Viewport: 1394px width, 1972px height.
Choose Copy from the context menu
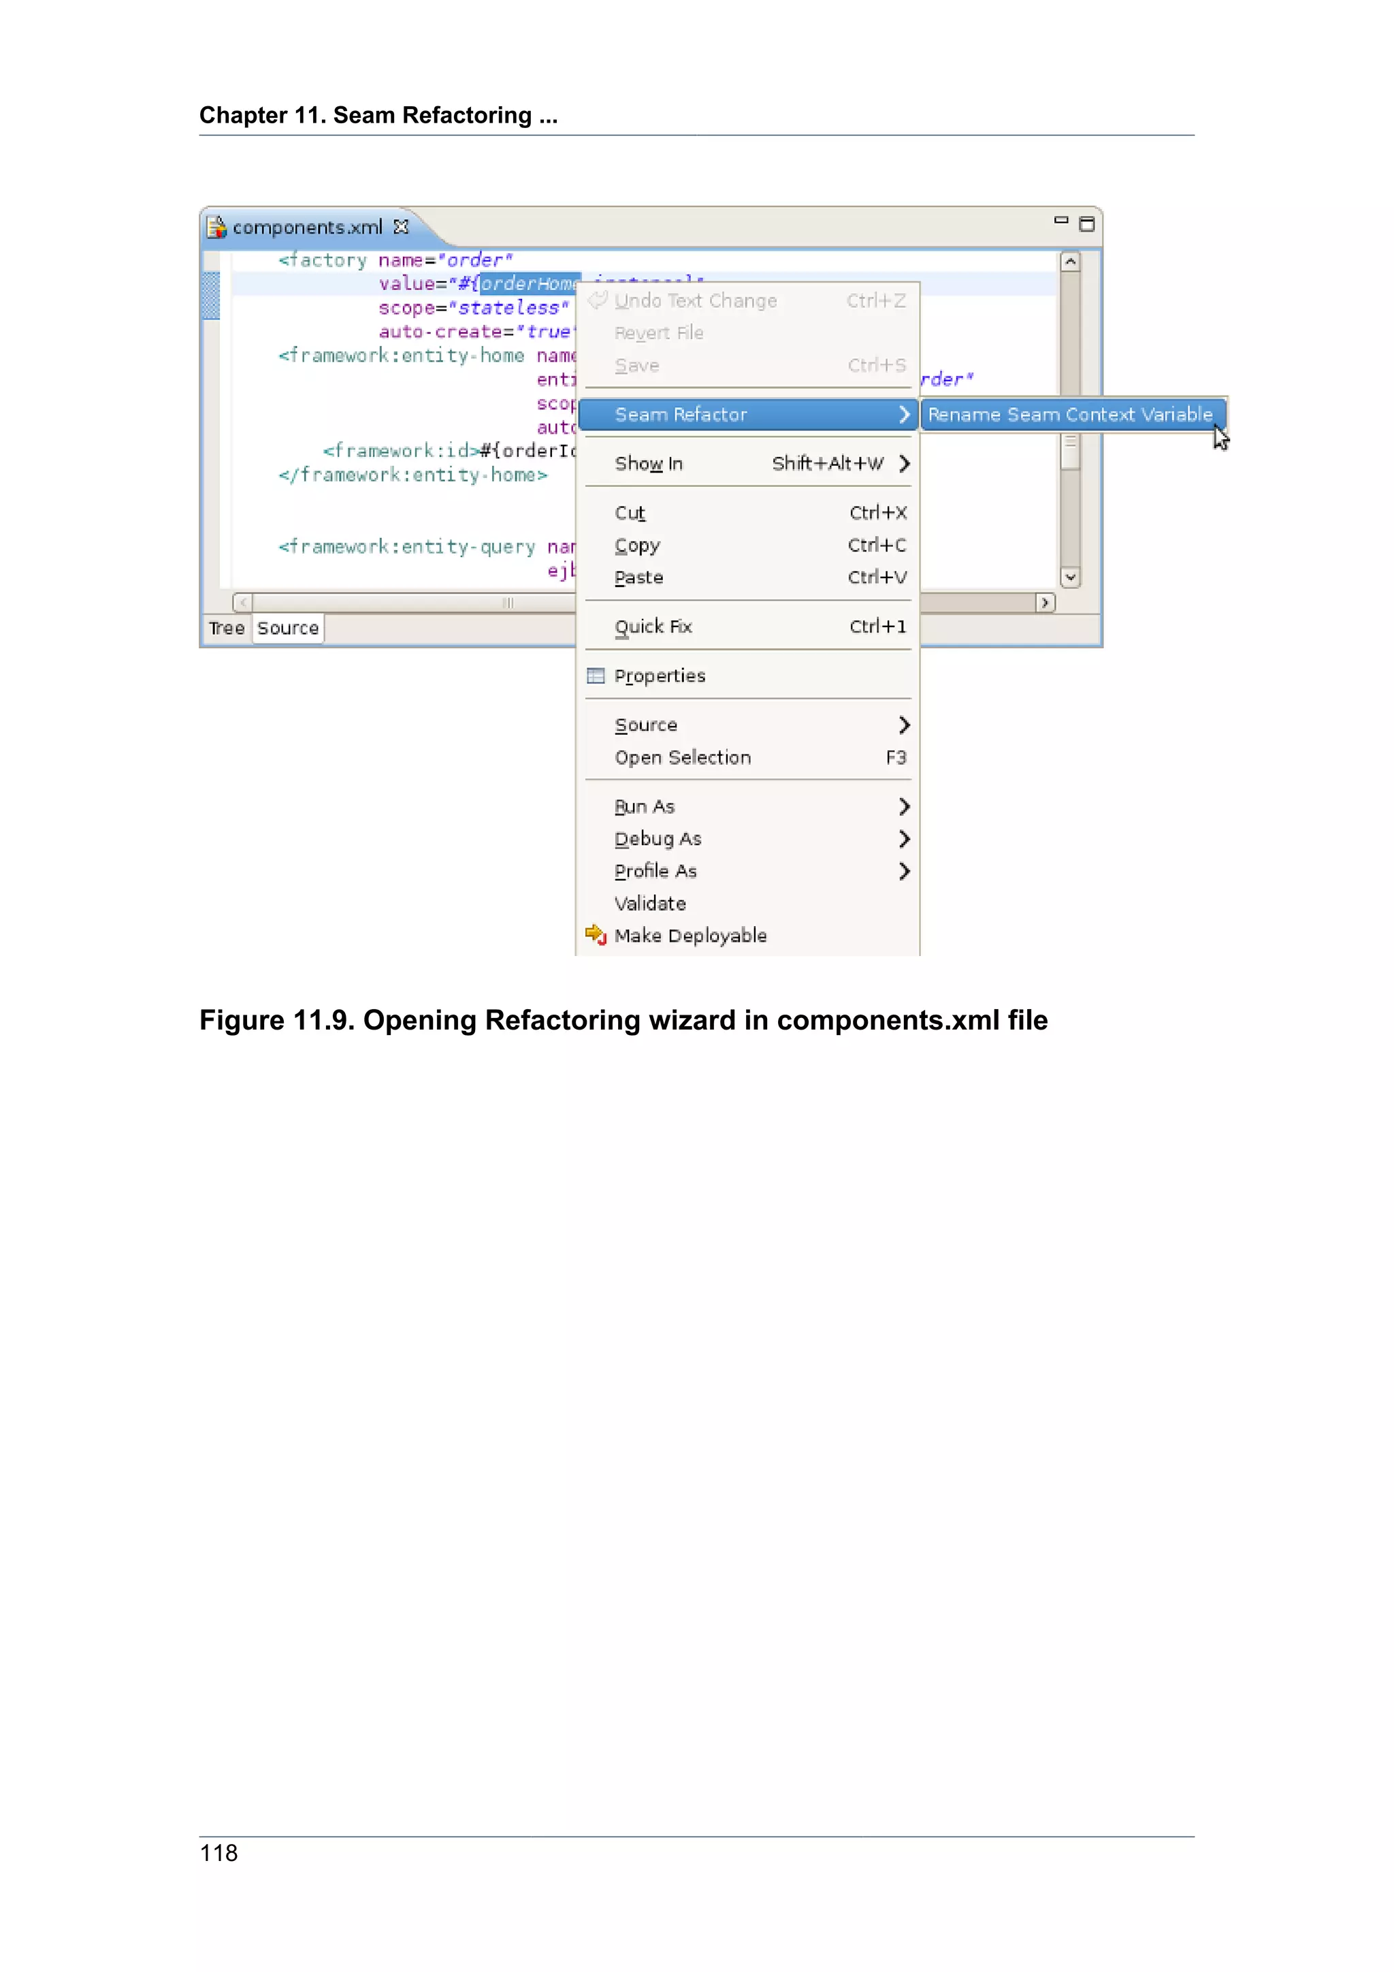(x=747, y=545)
